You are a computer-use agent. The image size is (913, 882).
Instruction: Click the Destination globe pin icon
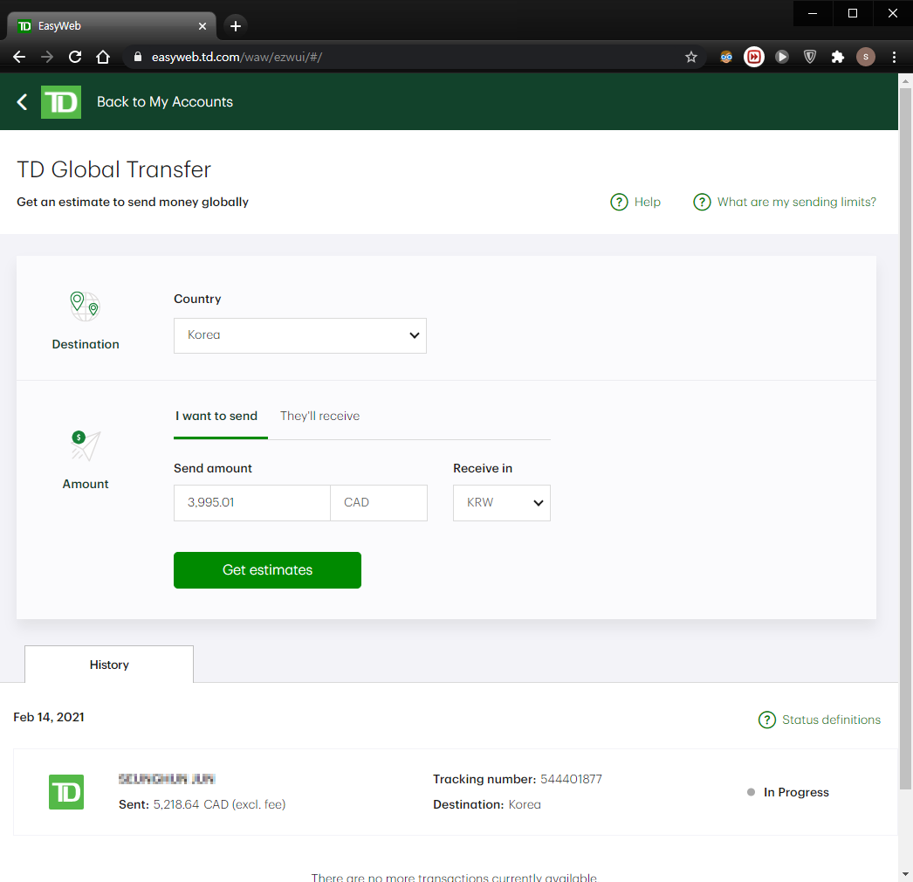(x=85, y=307)
